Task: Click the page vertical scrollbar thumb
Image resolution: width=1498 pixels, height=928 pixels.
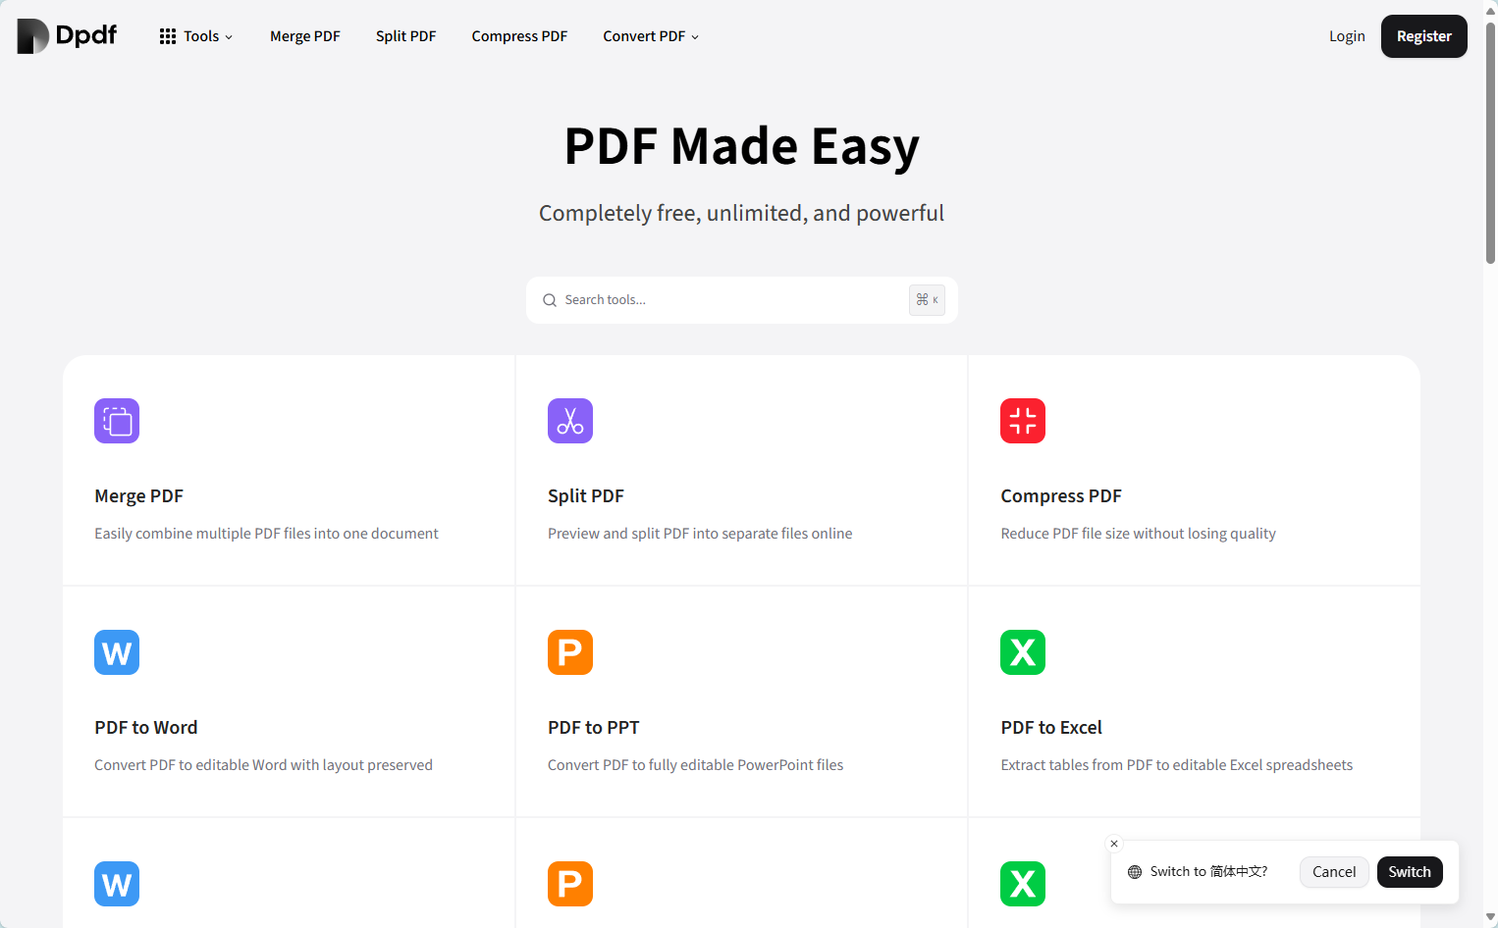Action: 1490,142
